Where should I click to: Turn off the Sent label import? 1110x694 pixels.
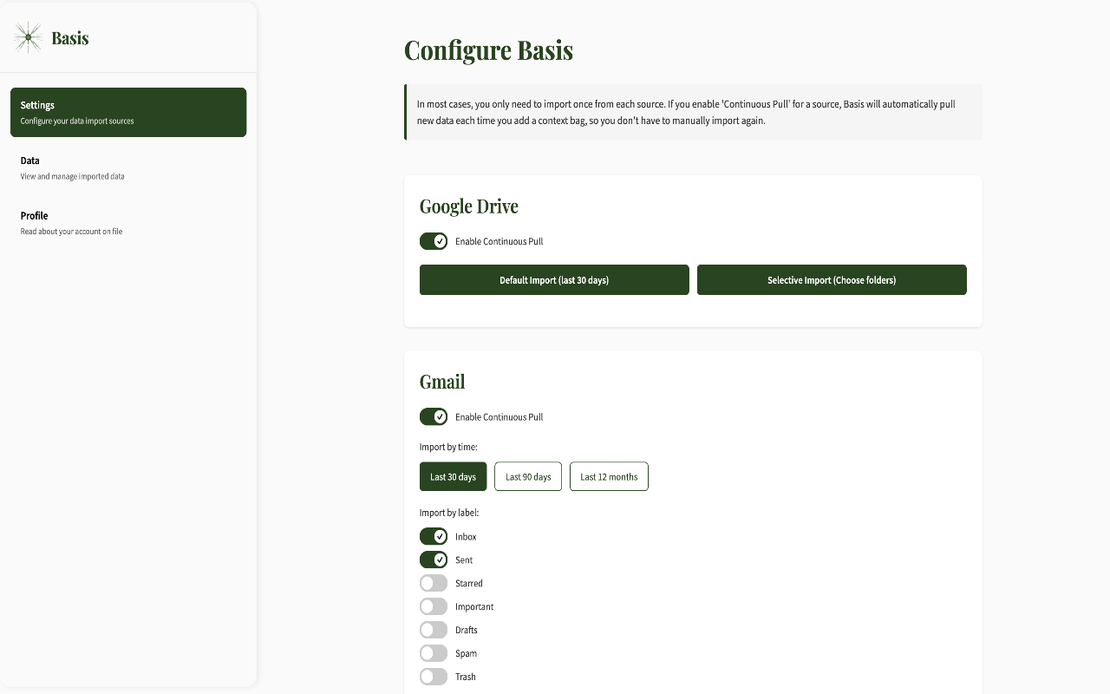(434, 560)
